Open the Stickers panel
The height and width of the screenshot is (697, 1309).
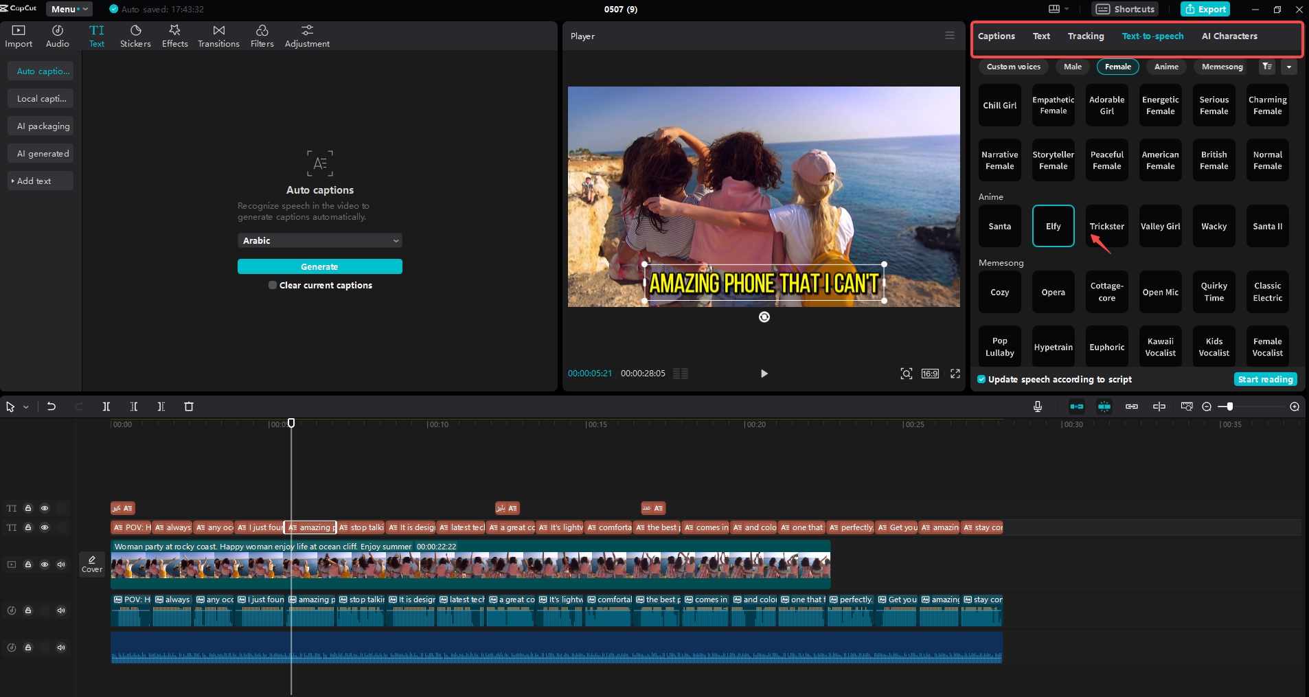tap(135, 36)
